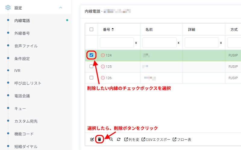
Task: Click warning icon next to extension 124
Action: pos(103,55)
